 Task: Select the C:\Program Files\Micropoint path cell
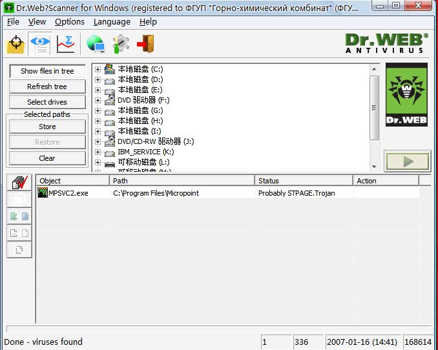[156, 193]
